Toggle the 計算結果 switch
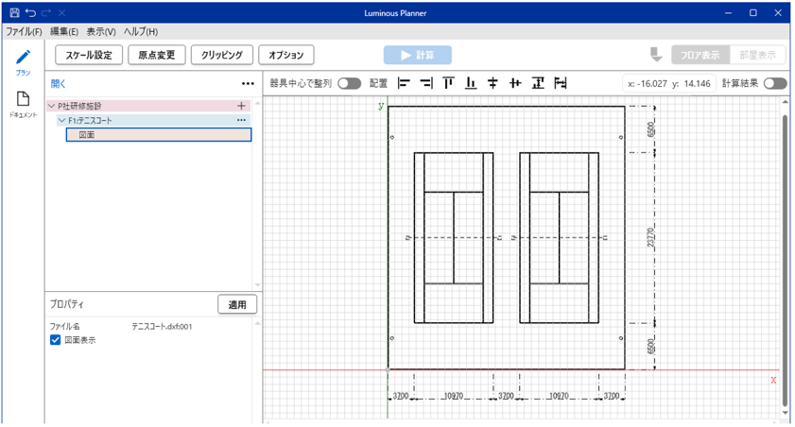Screen dimensions: 795x427 point(775,83)
